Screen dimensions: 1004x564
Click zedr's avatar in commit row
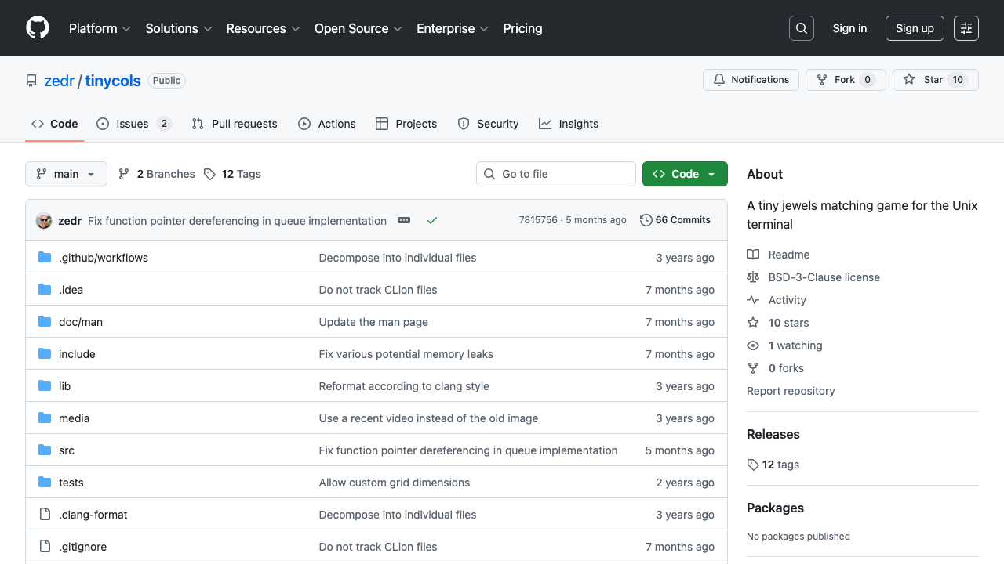[44, 221]
